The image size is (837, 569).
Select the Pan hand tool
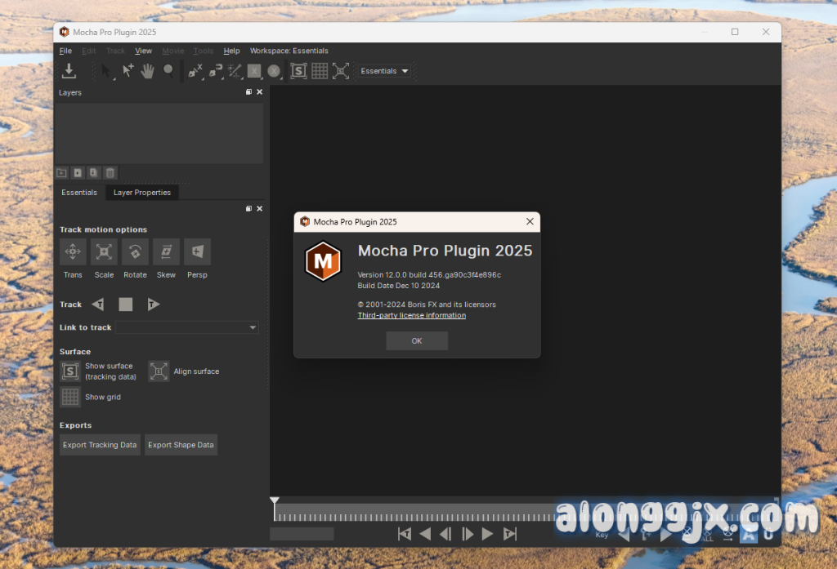click(148, 71)
